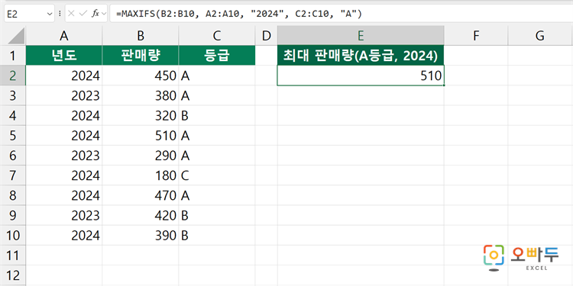Select cell with value 450
This screenshot has height=286, width=573.
tap(141, 76)
